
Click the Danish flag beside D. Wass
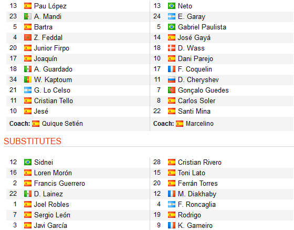click(172, 48)
